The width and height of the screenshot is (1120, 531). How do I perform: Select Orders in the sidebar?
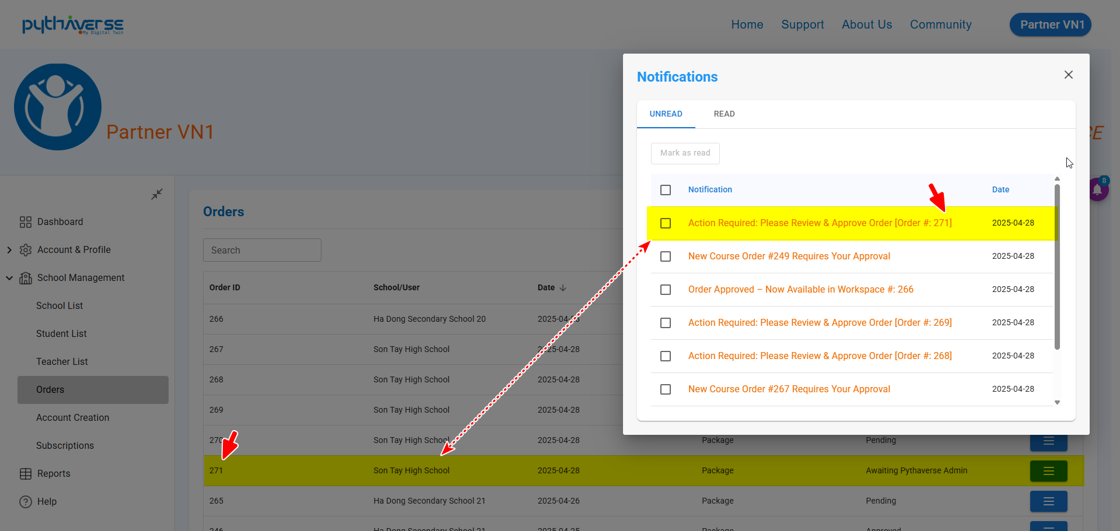[x=93, y=390]
